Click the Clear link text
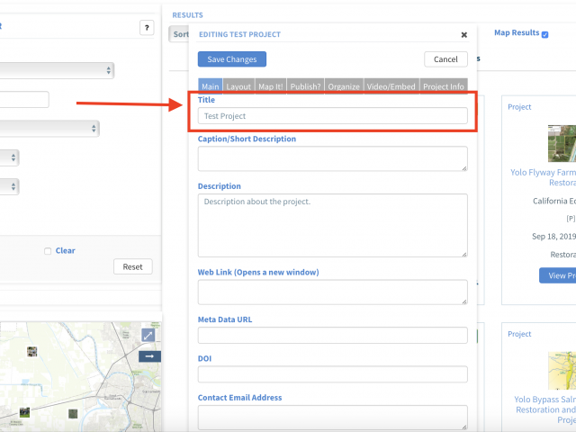This screenshot has width=576, height=432. (x=65, y=250)
